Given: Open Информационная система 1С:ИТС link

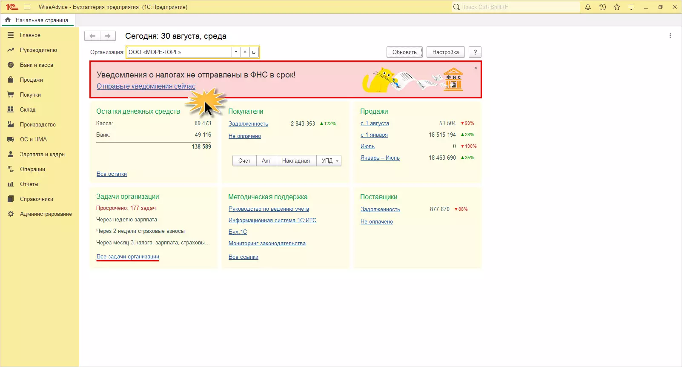Looking at the screenshot, I should click(x=272, y=221).
